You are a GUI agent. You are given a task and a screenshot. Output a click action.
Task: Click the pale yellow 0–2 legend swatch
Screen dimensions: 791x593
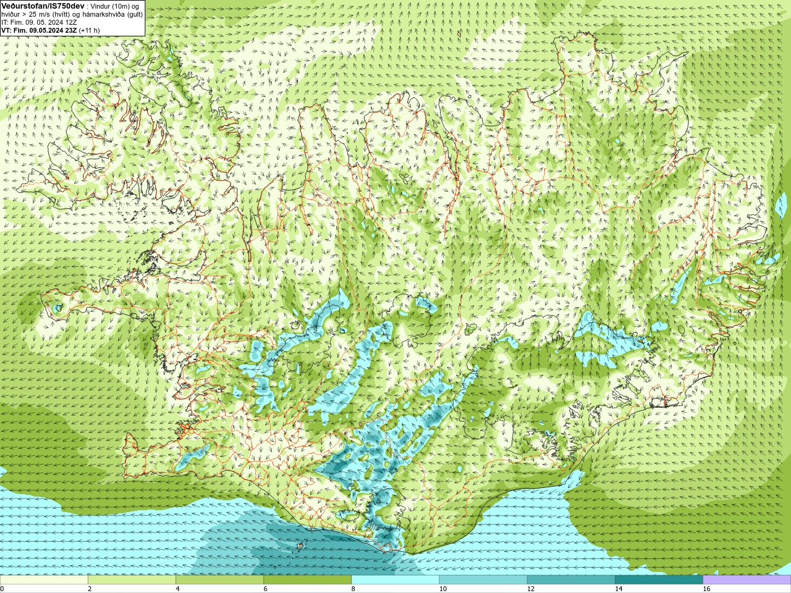pos(44,579)
